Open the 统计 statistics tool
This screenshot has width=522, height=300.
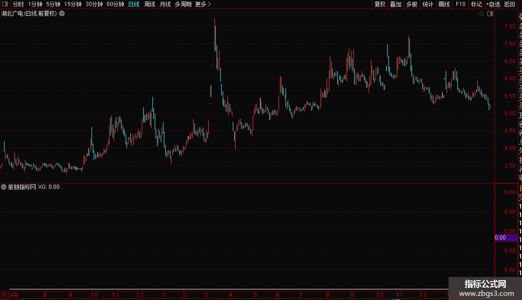coord(428,4)
